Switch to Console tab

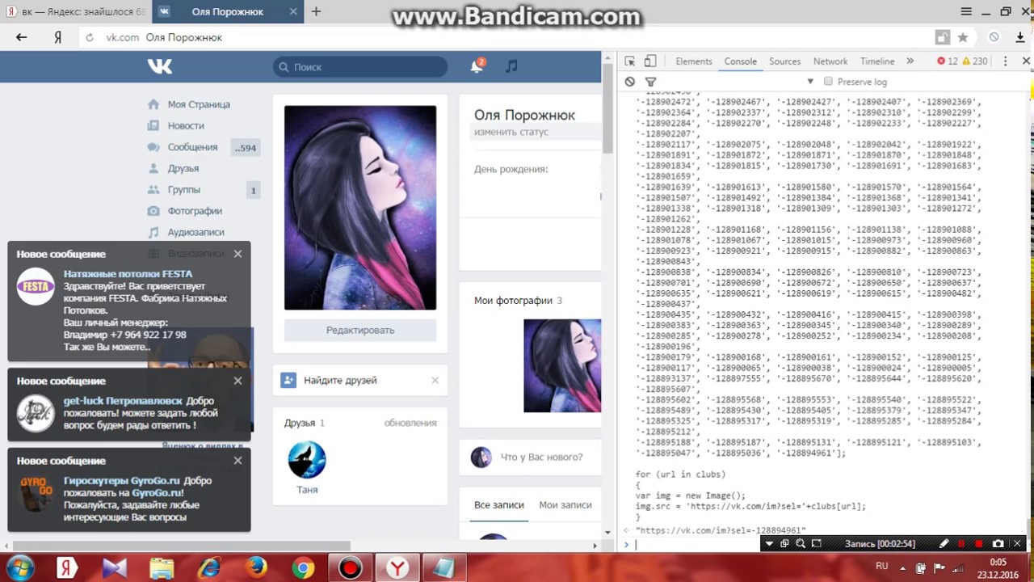pyautogui.click(x=740, y=61)
